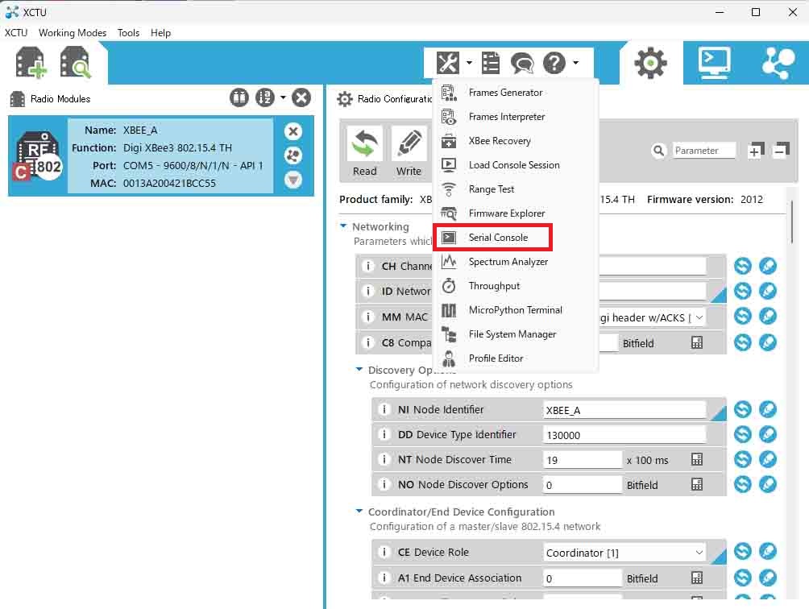Open MicroPython Terminal from the dropdown
Image resolution: width=809 pixels, height=609 pixels.
(516, 310)
